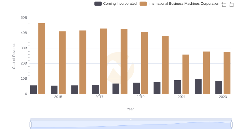This screenshot has width=237, height=136.
Task: Click the 40B y-axis label
Action: pos(24,33)
